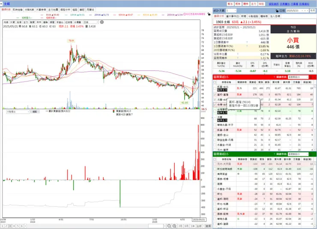317x229 pixels.
Task: Click the 主力 button in top bar
Action: 254,4
